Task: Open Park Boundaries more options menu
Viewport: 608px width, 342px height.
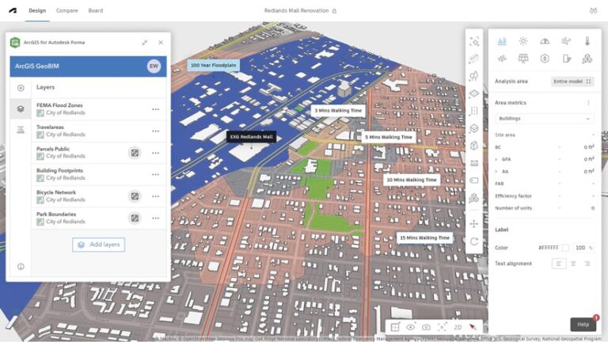Action: point(155,218)
